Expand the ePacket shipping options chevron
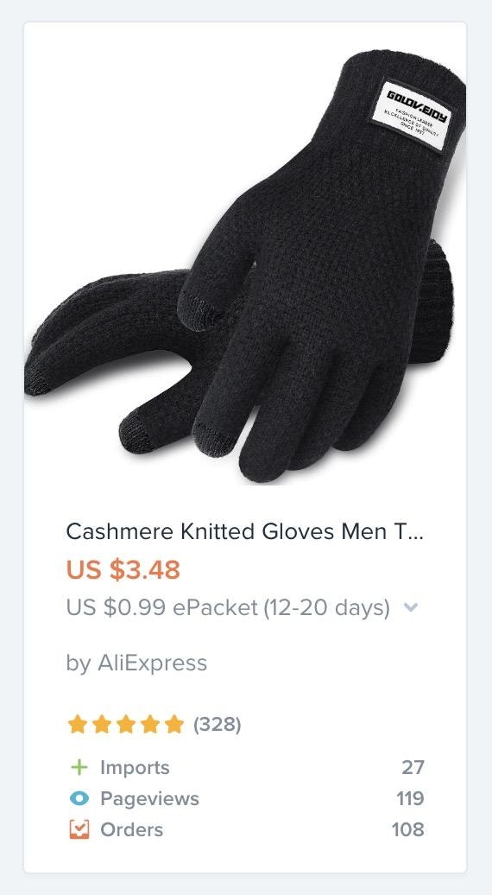 click(411, 607)
